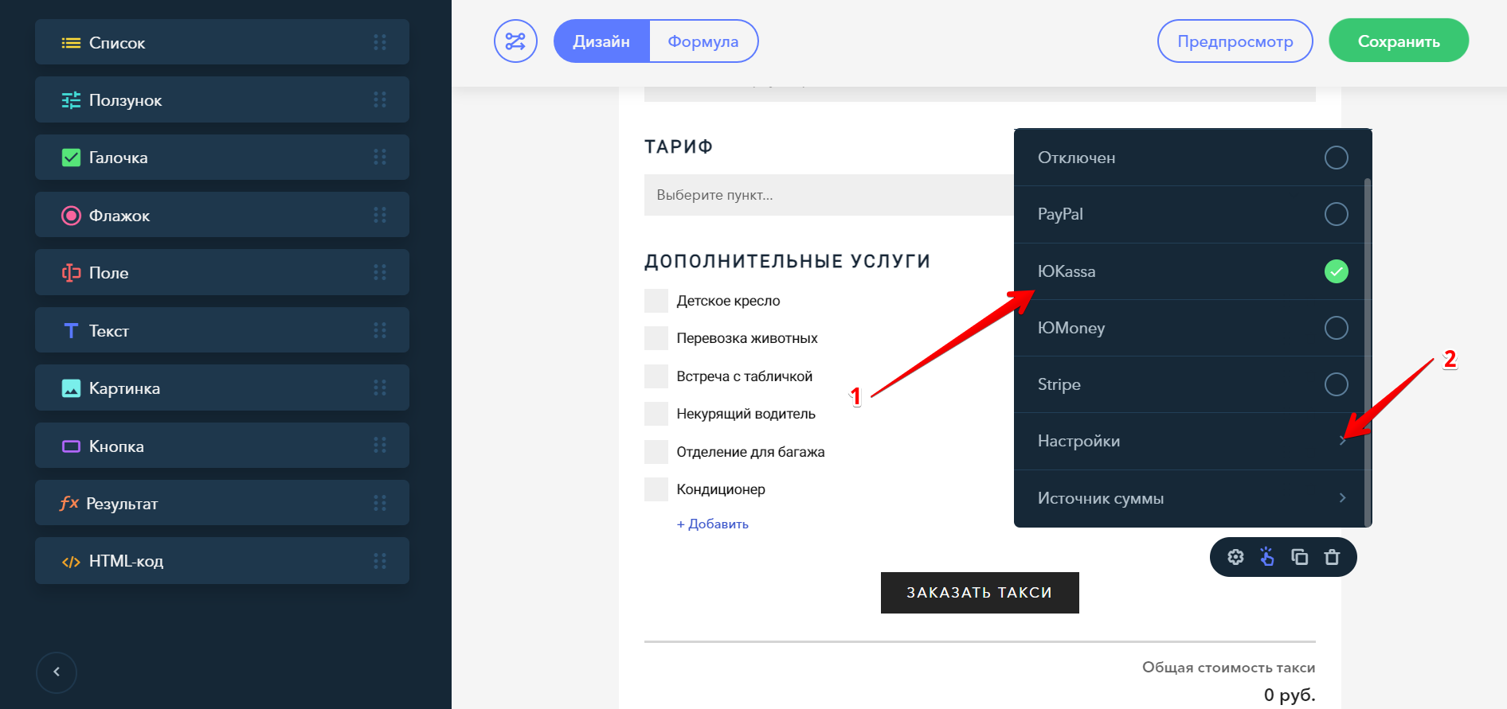1507x709 pixels.
Task: Check the Некурящий водитель checkbox
Action: [656, 414]
